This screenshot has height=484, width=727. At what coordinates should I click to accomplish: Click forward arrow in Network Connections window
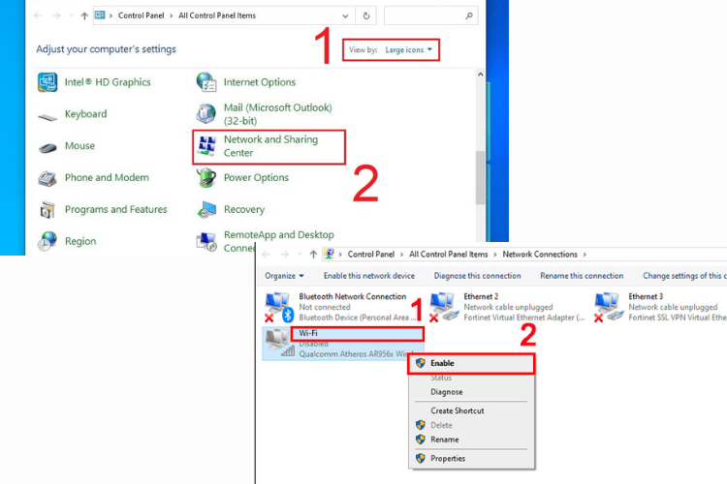point(285,255)
